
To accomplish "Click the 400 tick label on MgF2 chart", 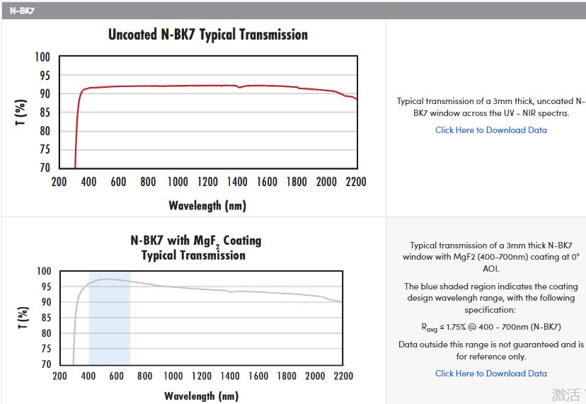I will (x=88, y=376).
